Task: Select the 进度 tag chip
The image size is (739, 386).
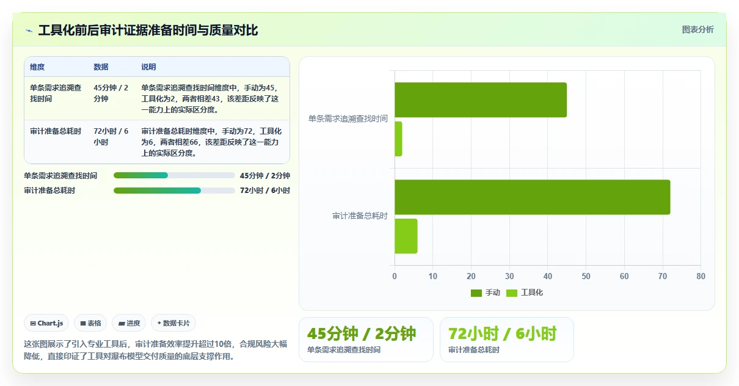Action: (x=129, y=323)
